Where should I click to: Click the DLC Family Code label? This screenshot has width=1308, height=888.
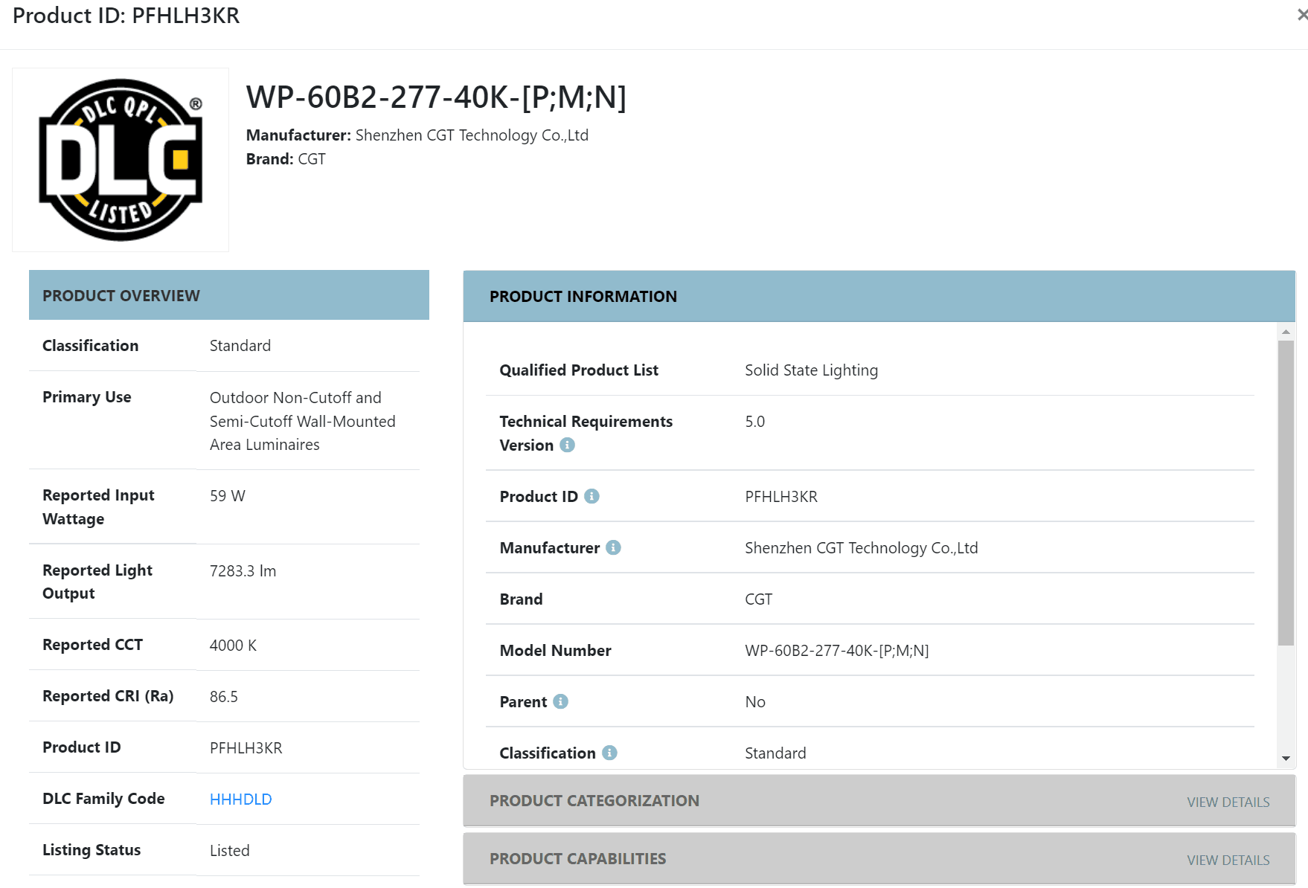pyautogui.click(x=103, y=799)
